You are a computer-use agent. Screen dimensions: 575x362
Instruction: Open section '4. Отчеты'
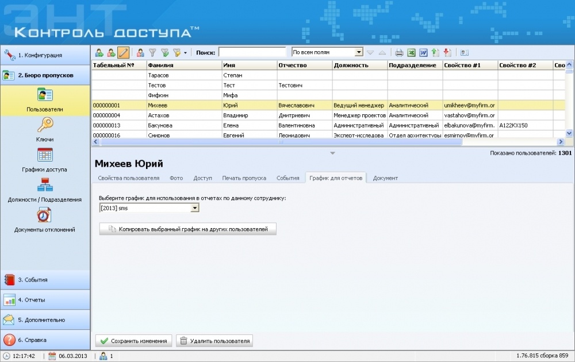tap(45, 300)
